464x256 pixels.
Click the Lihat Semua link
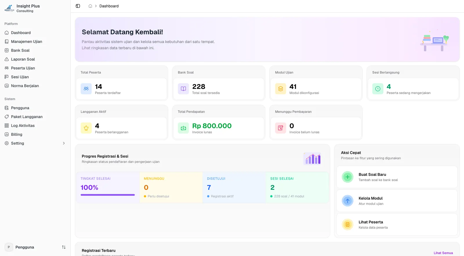(443, 253)
